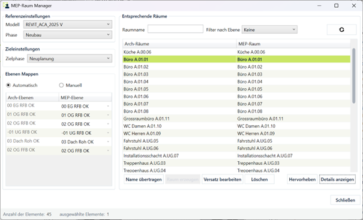
Task: Click Arch-Ebenen cell 02 OG FFB OK
Action: tap(32, 150)
